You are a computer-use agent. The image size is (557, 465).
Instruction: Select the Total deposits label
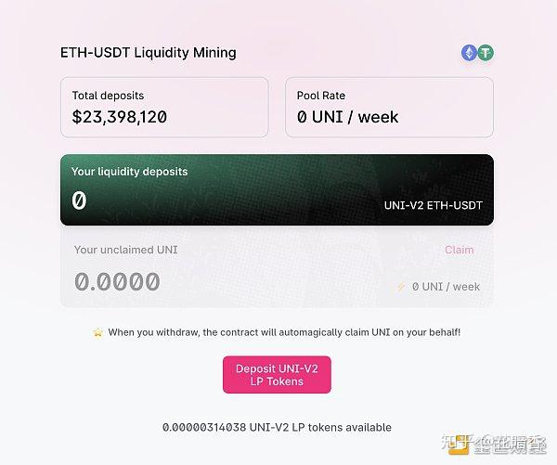click(108, 96)
